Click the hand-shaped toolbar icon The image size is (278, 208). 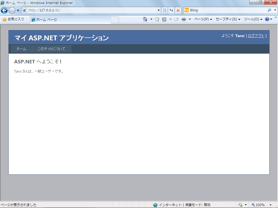(157, 19)
